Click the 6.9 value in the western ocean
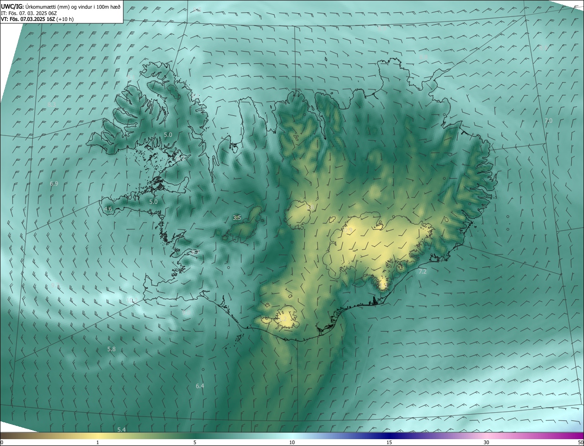The height and width of the screenshot is (446, 584). coord(54,184)
